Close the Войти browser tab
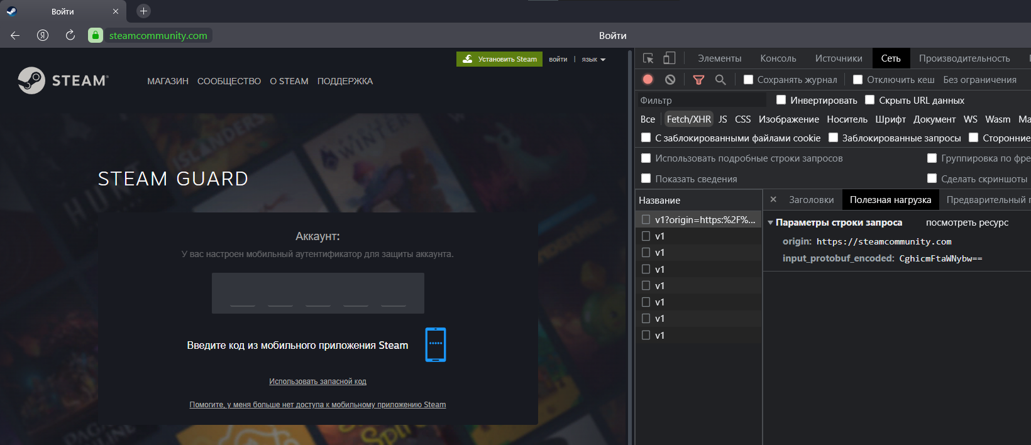1031x445 pixels. tap(116, 11)
